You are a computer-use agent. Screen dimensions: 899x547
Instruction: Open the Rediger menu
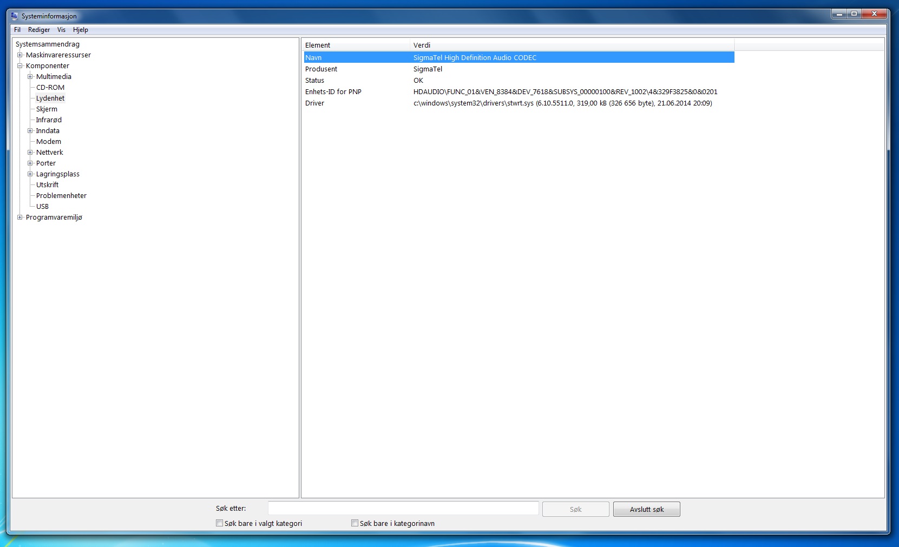coord(39,30)
